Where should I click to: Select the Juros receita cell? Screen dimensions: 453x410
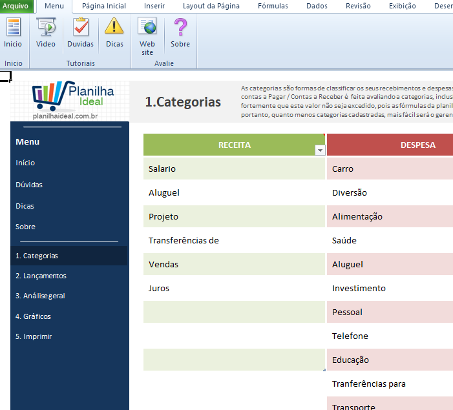pos(234,288)
